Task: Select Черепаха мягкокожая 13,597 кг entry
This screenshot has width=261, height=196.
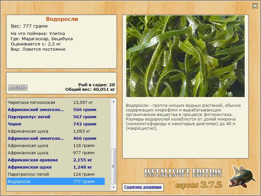Action: pyautogui.click(x=56, y=102)
